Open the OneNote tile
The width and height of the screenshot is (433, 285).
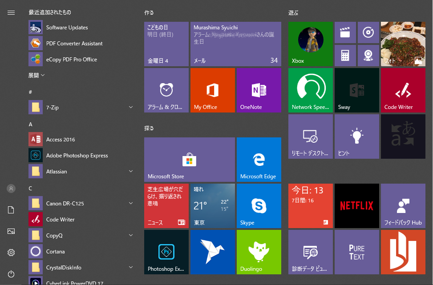[x=259, y=90]
